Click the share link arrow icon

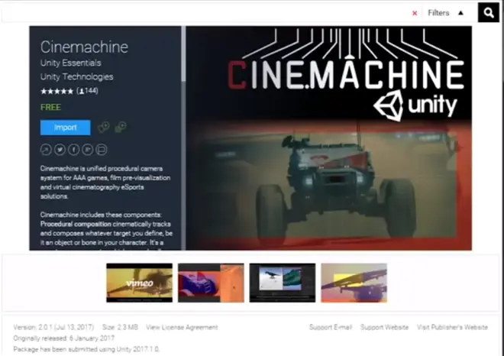coord(46,150)
